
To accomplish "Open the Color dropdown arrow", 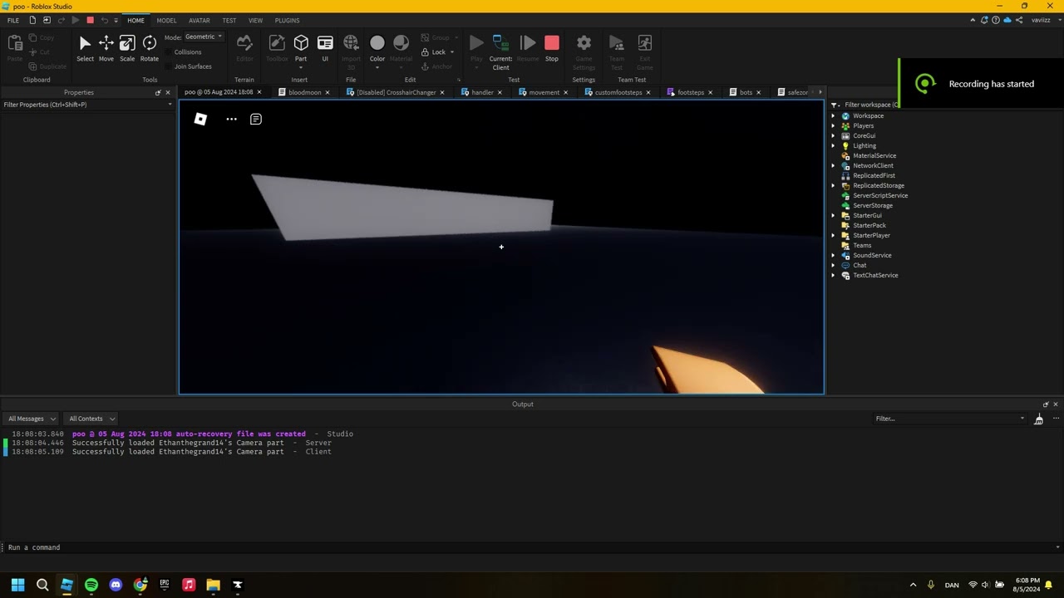I will pos(377,67).
